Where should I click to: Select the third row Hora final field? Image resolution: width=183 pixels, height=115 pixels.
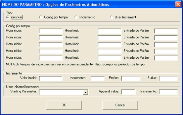(x=109, y=45)
